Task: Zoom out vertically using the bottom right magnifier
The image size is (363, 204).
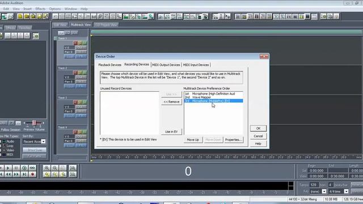Action: 73,175
